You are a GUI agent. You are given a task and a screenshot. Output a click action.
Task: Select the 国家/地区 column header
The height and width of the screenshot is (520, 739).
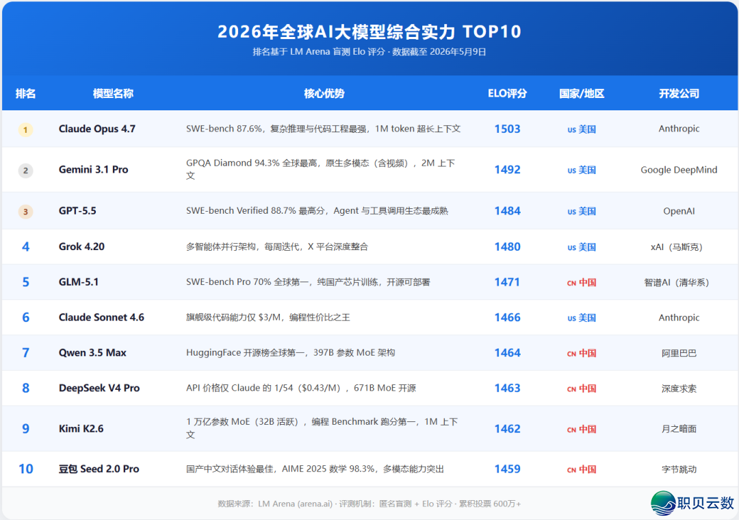(582, 93)
